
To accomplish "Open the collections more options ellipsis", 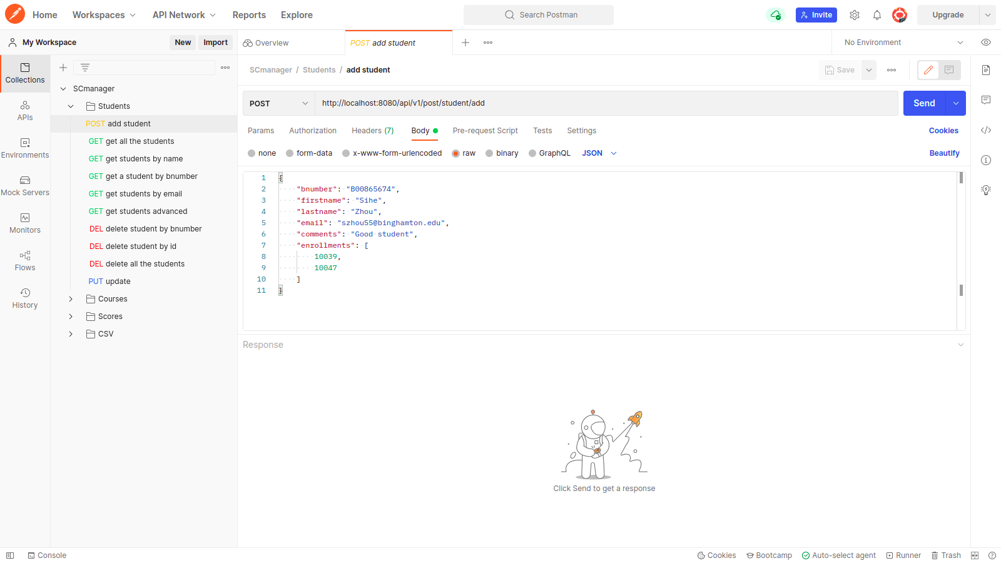I will pos(225,68).
